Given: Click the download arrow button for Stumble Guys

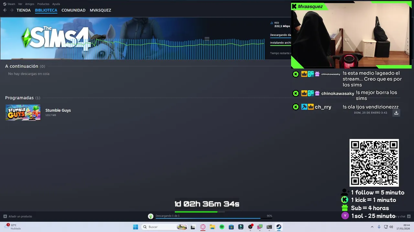Looking at the screenshot, I should pos(396,113).
